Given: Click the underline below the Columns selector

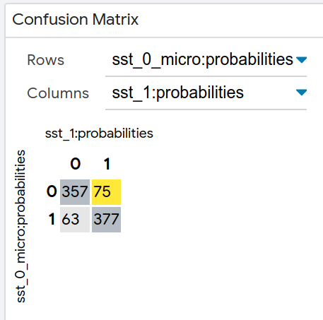Looking at the screenshot, I should click(x=206, y=109).
